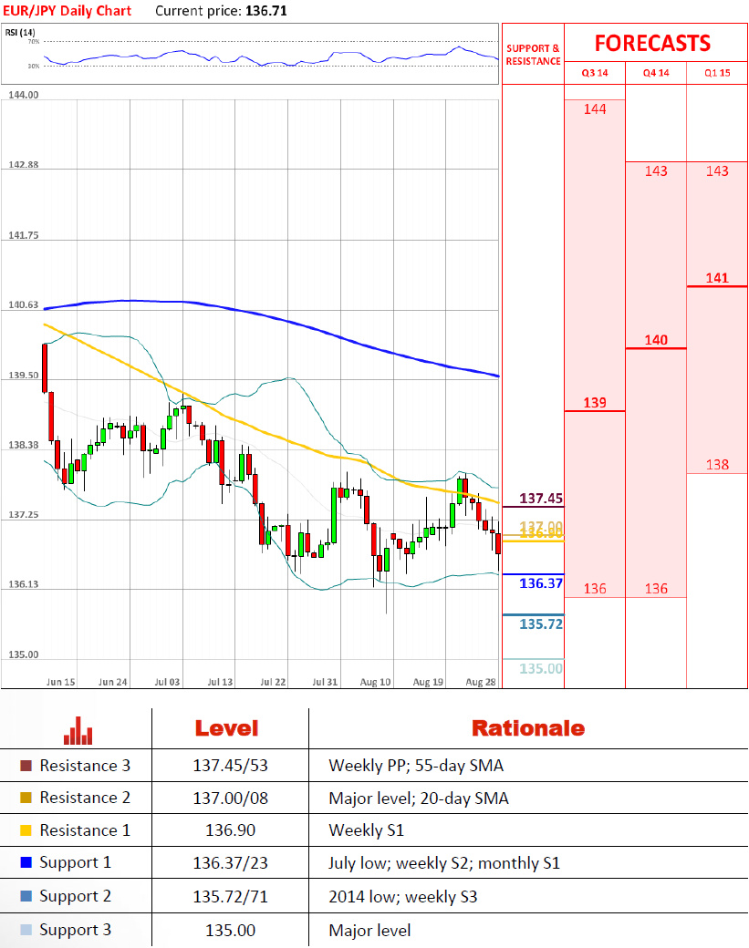Click the FORECASTS heading
Viewport: 749px width, 948px height.
653,44
